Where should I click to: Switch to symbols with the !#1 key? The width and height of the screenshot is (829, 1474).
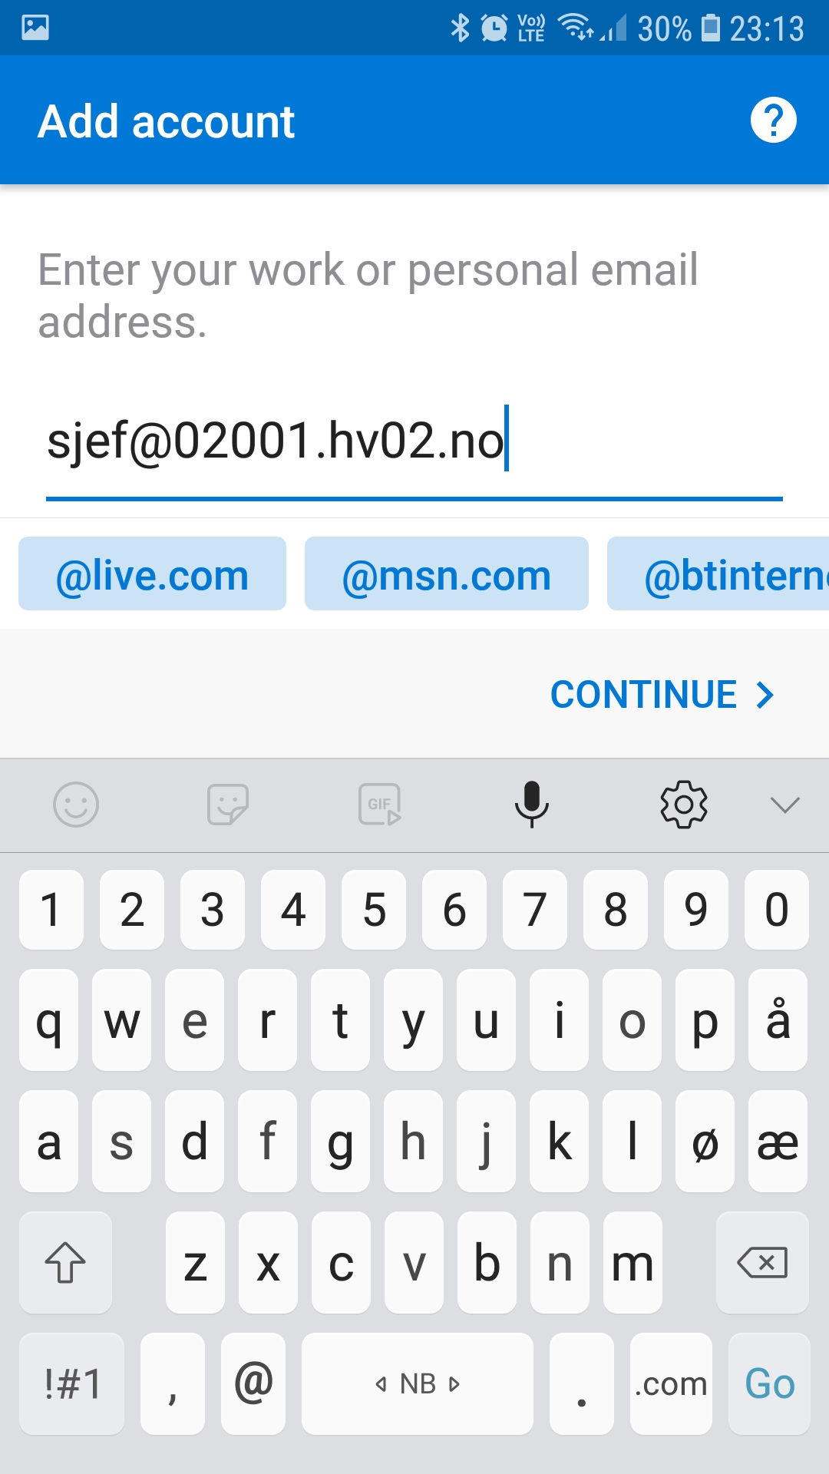click(71, 1383)
